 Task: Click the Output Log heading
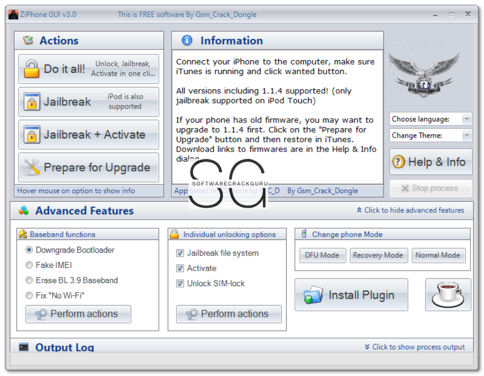[x=65, y=347]
